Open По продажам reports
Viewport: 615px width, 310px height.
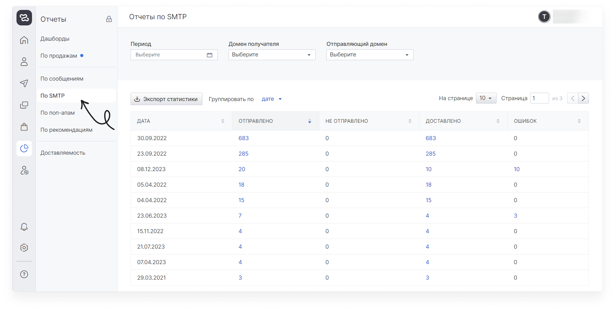pos(59,56)
